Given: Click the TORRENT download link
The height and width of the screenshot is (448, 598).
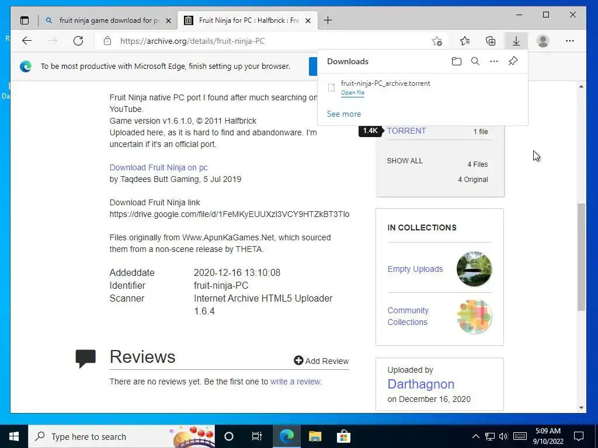Looking at the screenshot, I should point(406,131).
